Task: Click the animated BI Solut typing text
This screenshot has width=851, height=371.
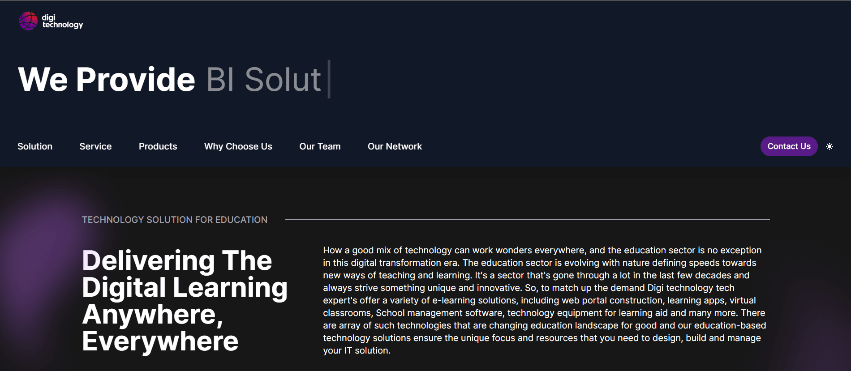Action: (263, 80)
